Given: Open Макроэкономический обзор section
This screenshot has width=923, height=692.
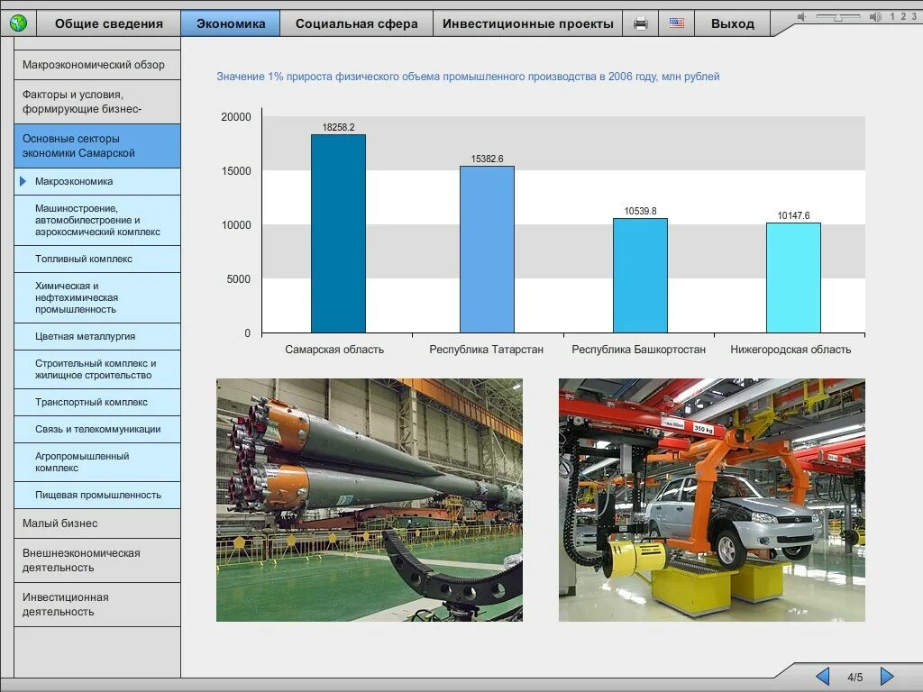Looking at the screenshot, I should [x=97, y=65].
